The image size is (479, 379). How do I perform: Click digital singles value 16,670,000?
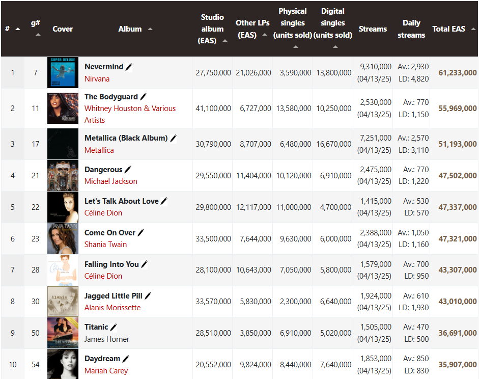(x=333, y=144)
